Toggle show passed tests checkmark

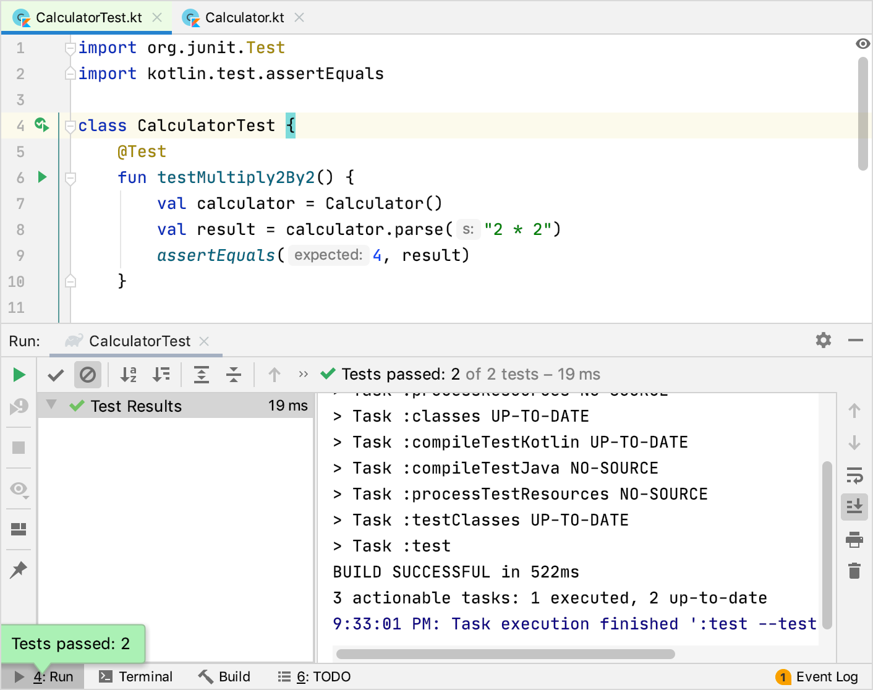pyautogui.click(x=56, y=375)
